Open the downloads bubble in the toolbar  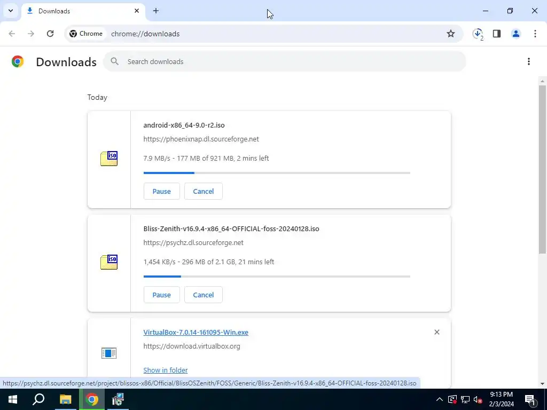(x=478, y=34)
